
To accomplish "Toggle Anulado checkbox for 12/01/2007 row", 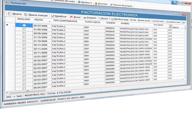I will tap(24, 57).
